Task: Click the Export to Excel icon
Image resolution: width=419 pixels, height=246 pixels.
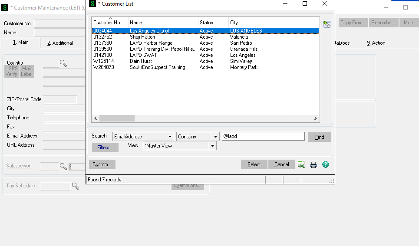Action: pos(301,164)
